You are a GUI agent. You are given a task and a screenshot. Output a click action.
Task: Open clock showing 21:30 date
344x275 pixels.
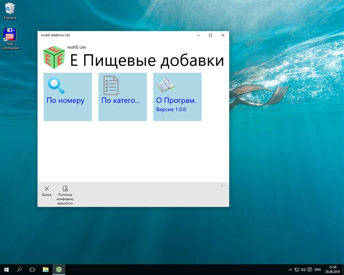[x=332, y=270]
